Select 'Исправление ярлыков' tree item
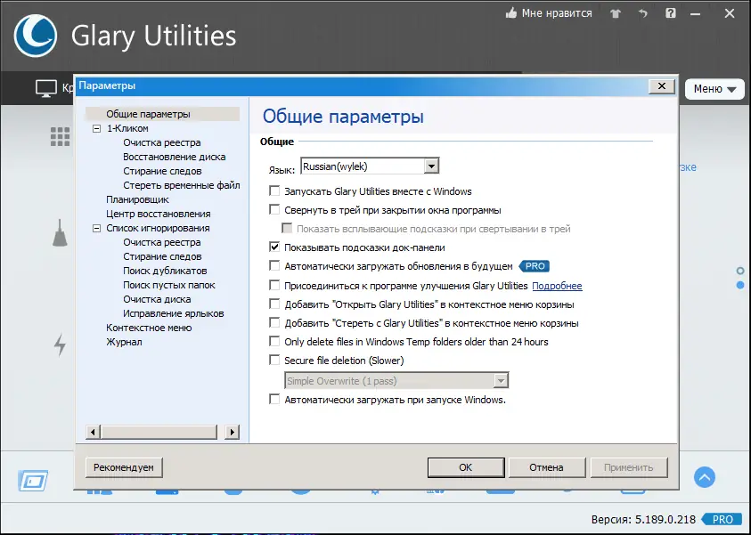Viewport: 751px width, 535px height. click(x=174, y=314)
